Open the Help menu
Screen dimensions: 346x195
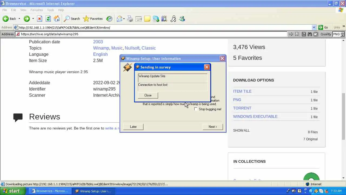coord(61,10)
